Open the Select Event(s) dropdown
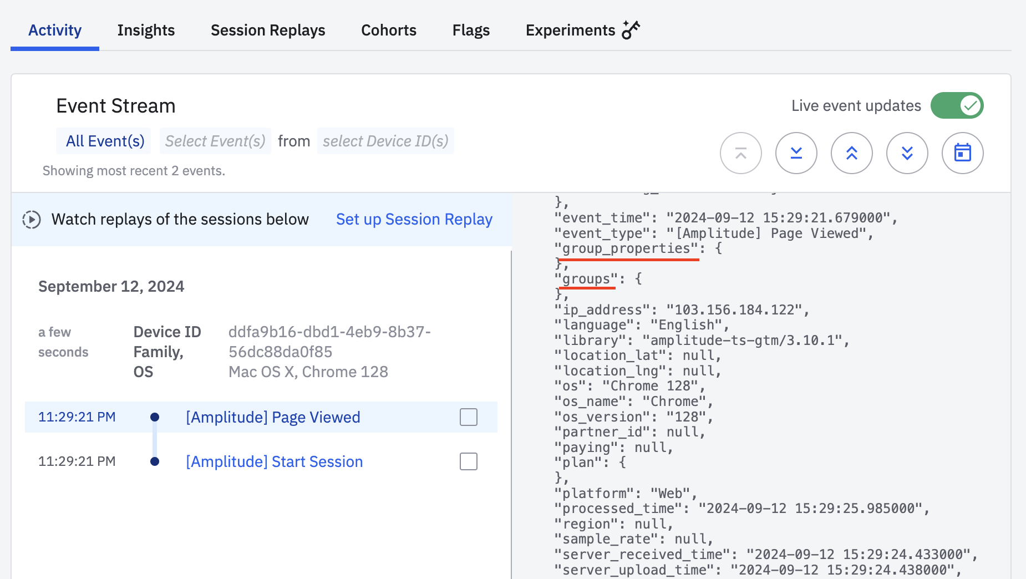 click(215, 141)
